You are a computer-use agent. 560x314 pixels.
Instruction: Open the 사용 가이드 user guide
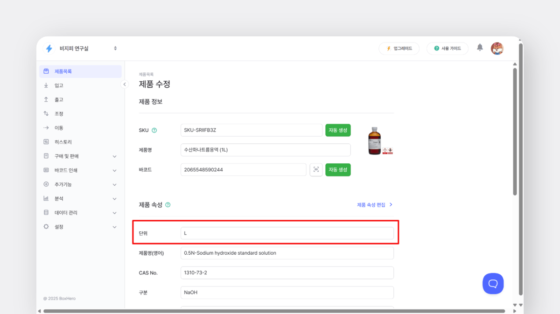[x=447, y=48]
